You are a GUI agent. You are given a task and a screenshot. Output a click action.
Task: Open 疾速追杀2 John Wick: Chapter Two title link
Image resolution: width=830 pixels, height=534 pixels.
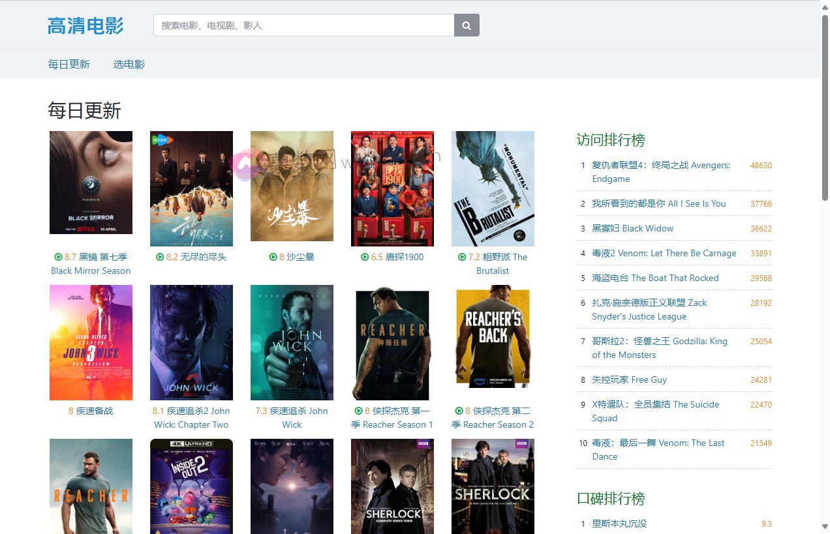191,418
